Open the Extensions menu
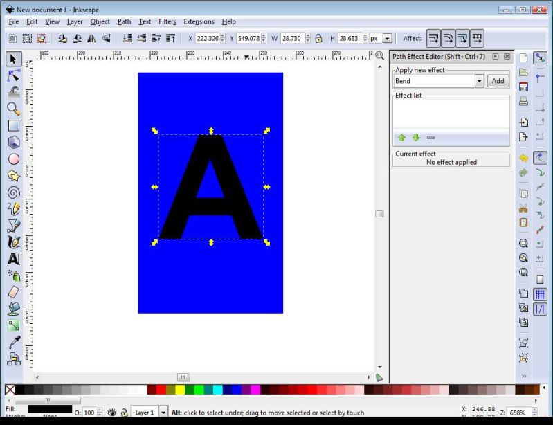 [x=199, y=22]
